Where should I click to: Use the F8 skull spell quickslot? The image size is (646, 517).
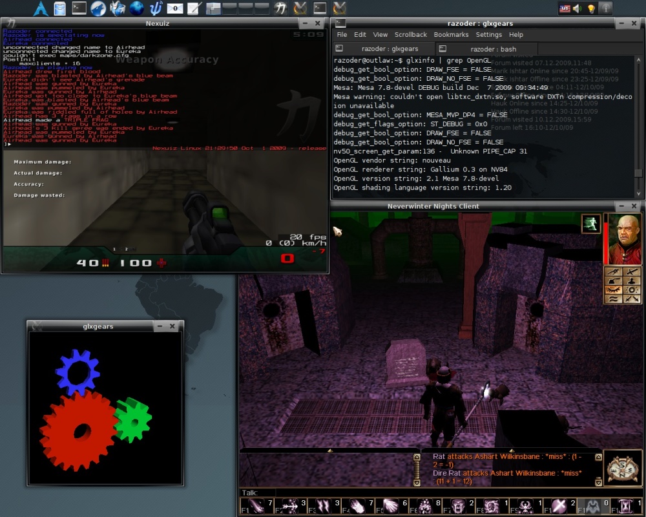(493, 506)
